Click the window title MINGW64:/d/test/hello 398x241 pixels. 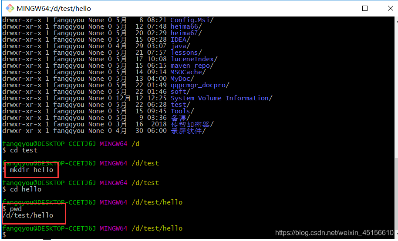tap(54, 9)
